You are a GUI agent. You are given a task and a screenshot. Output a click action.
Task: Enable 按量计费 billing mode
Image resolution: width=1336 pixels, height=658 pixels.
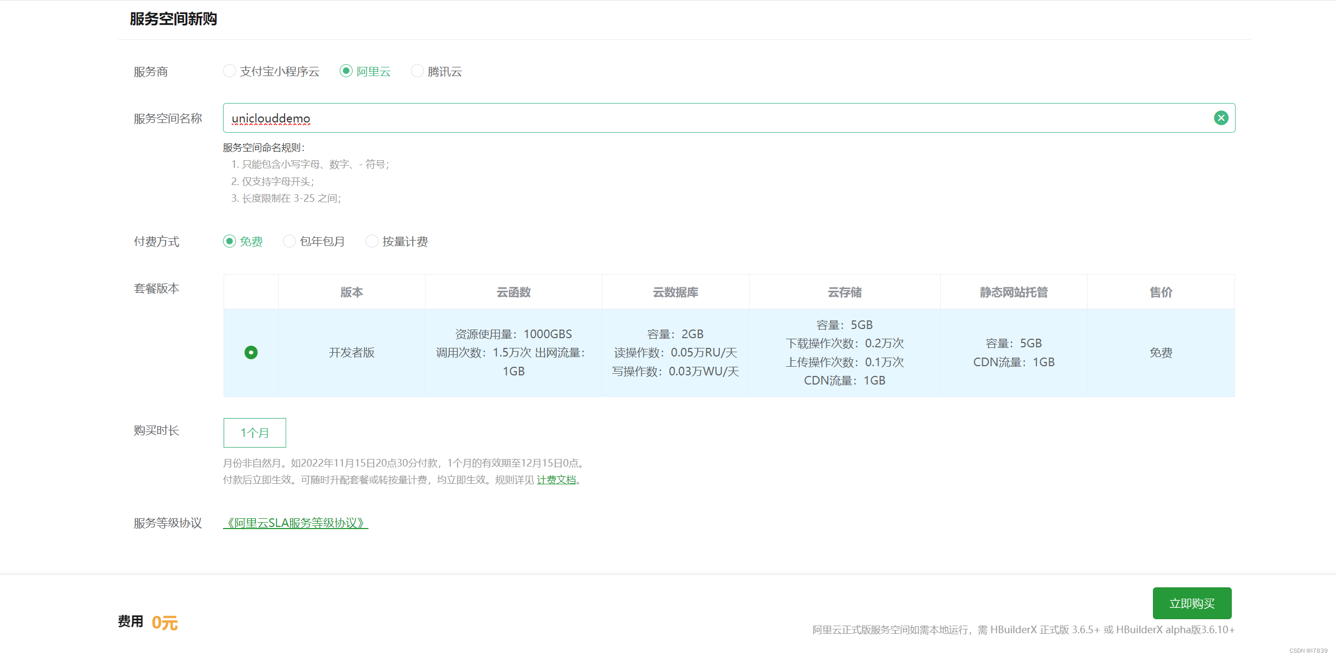click(372, 241)
